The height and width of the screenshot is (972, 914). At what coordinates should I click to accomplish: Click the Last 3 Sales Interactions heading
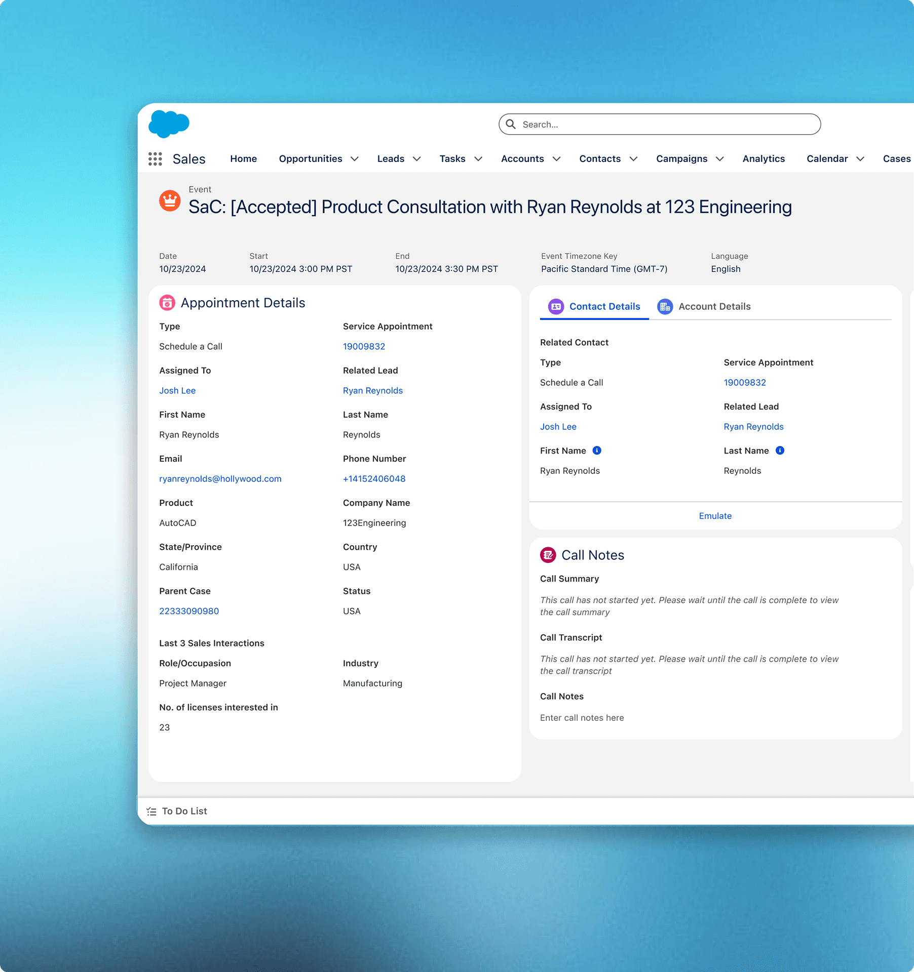(x=212, y=643)
